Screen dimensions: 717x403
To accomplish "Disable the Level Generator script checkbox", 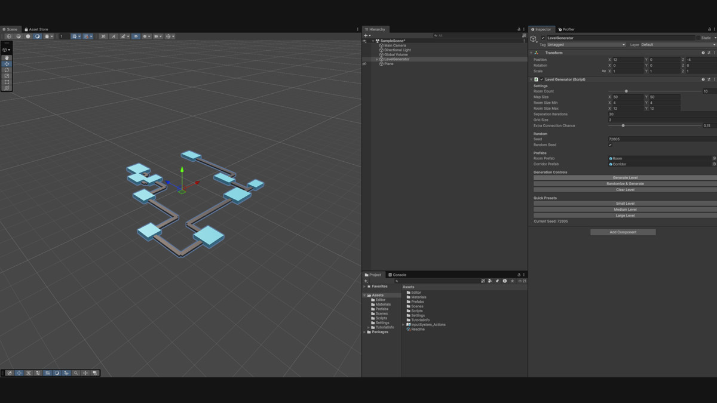I will pos(542,79).
